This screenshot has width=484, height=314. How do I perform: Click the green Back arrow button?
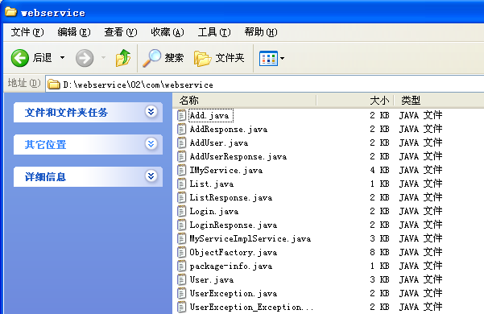pos(20,58)
